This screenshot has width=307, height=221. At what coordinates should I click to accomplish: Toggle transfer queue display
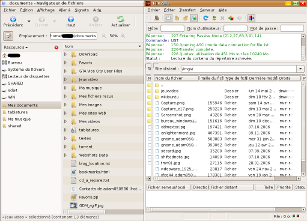[x=193, y=18]
